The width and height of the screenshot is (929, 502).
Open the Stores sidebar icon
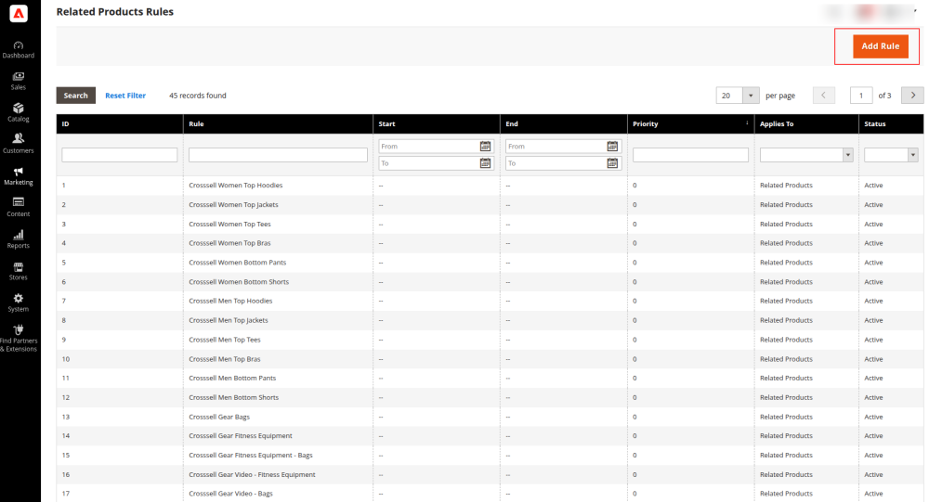point(19,267)
